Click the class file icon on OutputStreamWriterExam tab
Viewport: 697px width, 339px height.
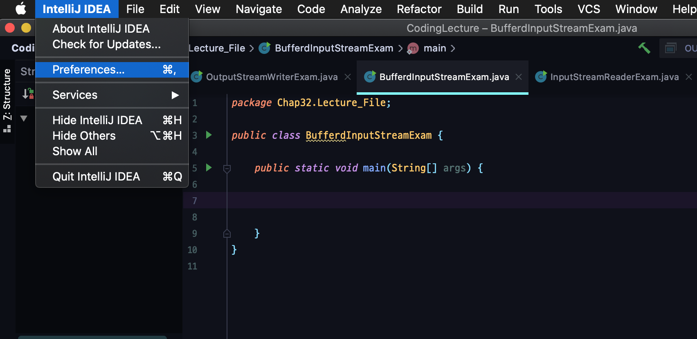pyautogui.click(x=197, y=76)
